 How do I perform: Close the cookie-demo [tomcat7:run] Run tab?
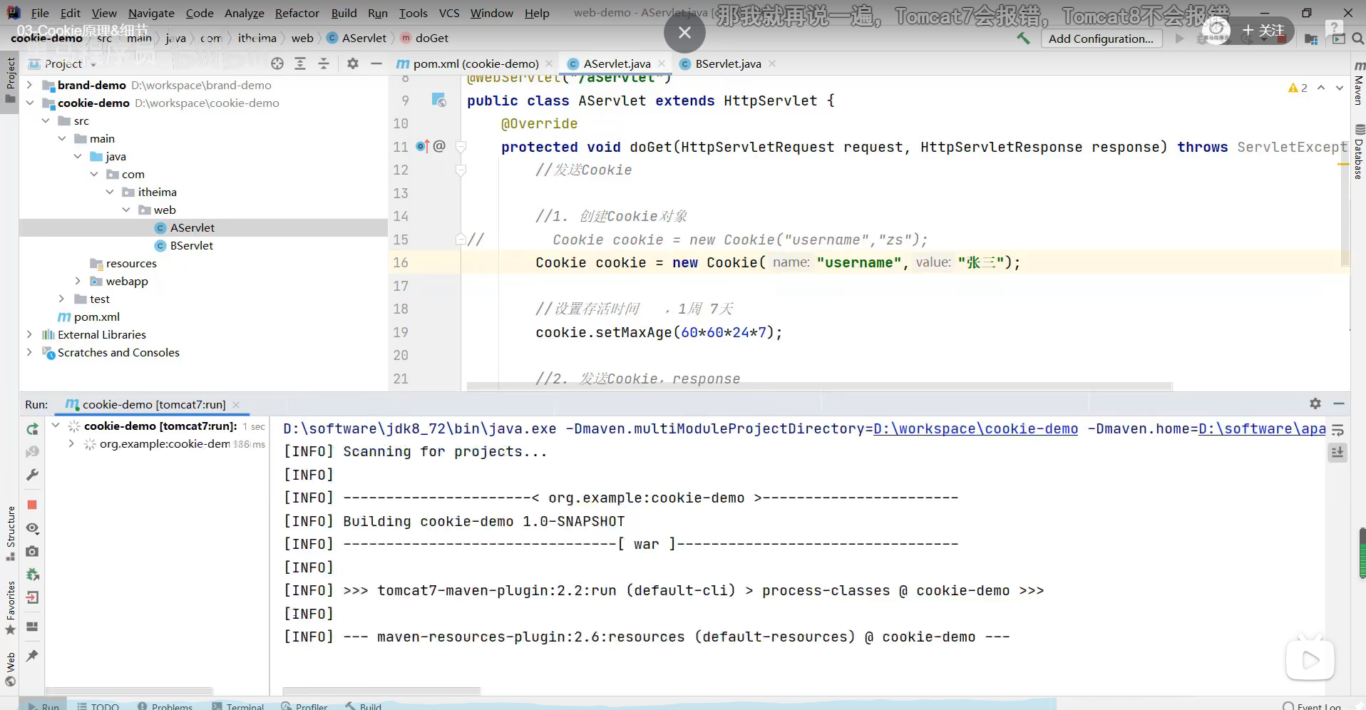point(236,404)
